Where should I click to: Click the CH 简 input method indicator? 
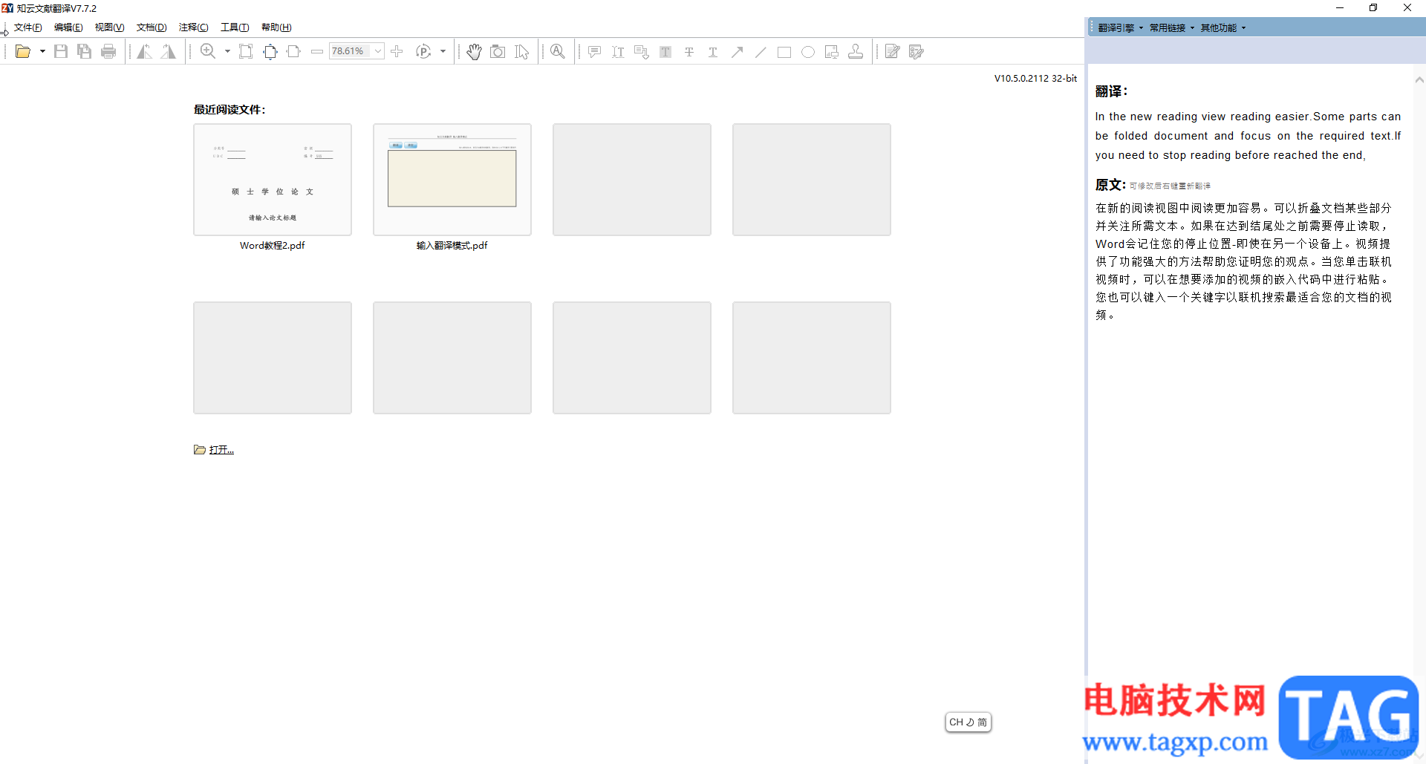[968, 722]
